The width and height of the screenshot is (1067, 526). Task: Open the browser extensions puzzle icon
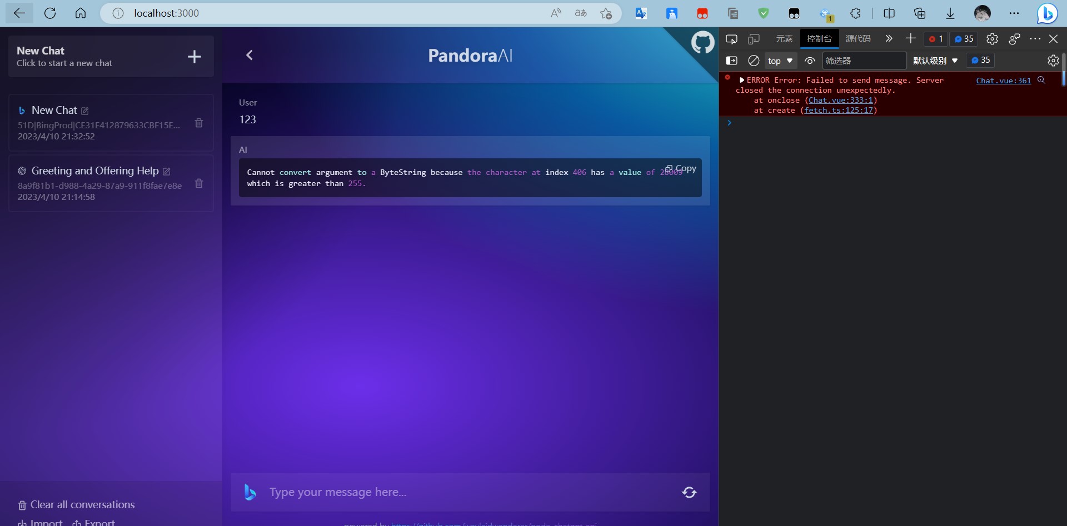coord(855,13)
